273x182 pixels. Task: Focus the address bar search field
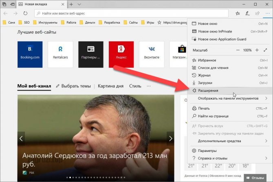tap(132, 13)
